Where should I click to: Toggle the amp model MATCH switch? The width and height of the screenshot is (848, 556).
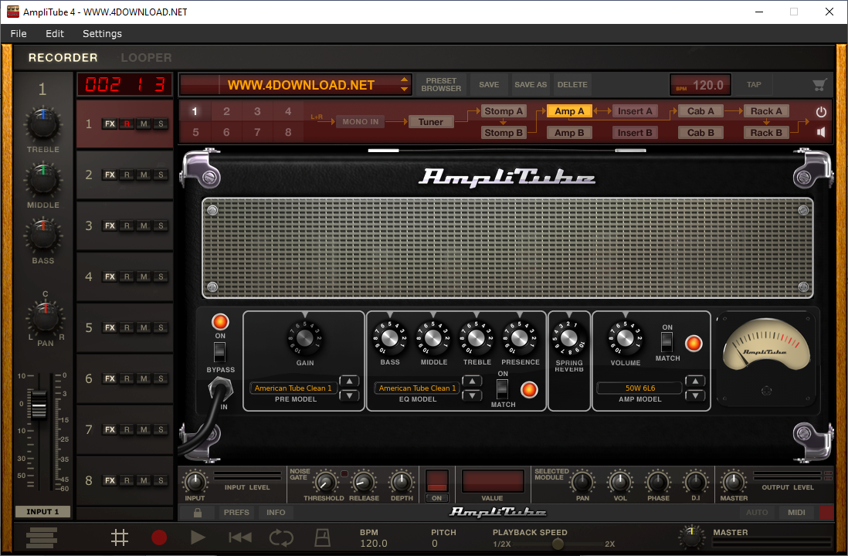click(x=667, y=342)
